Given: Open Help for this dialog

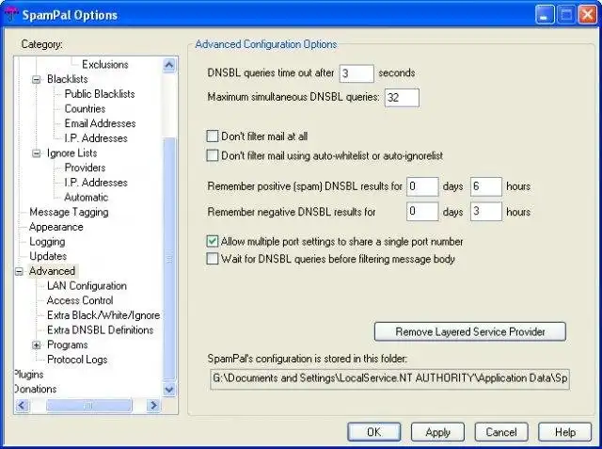Looking at the screenshot, I should [564, 432].
